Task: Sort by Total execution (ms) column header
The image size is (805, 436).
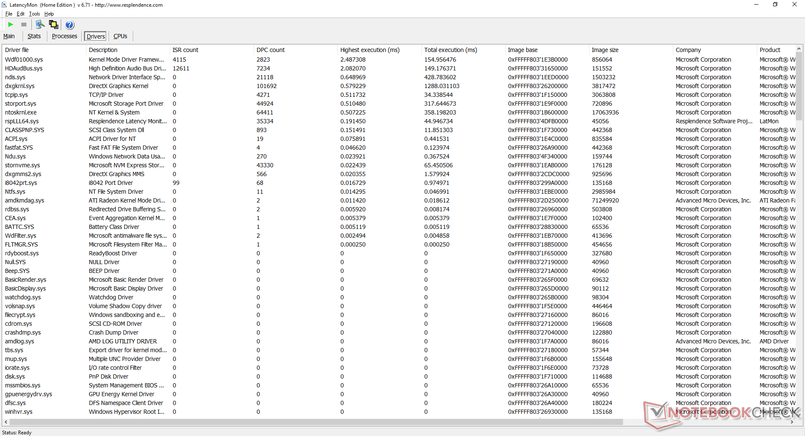Action: [x=463, y=50]
